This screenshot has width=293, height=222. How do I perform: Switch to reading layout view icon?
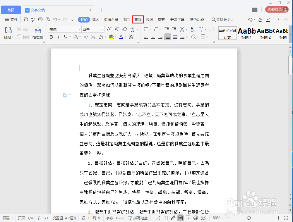coord(165,218)
